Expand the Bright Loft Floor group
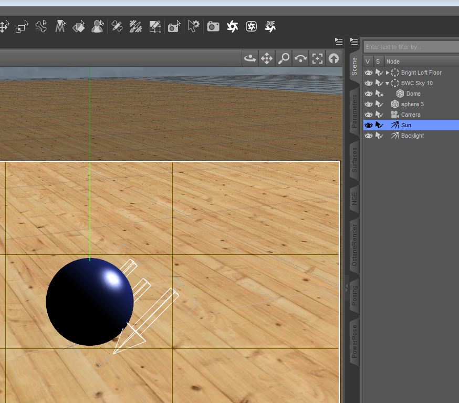Viewport: 459px width, 403px height. point(387,73)
